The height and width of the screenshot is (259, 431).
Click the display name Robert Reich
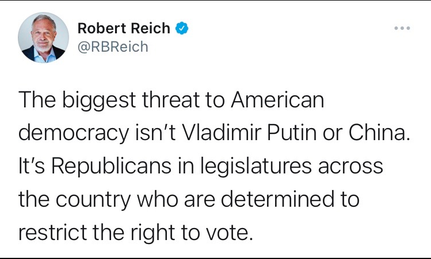[x=124, y=28]
